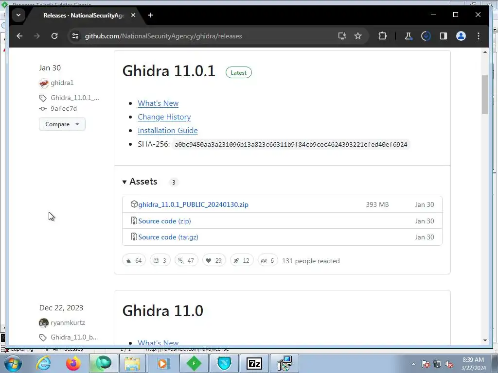
Task: Open 7-Zip from the taskbar
Action: coord(254,363)
